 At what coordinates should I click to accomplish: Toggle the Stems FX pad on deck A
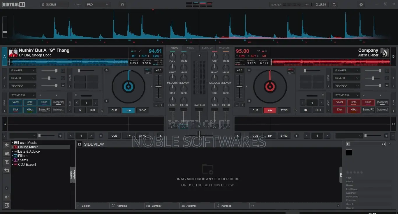44,110
